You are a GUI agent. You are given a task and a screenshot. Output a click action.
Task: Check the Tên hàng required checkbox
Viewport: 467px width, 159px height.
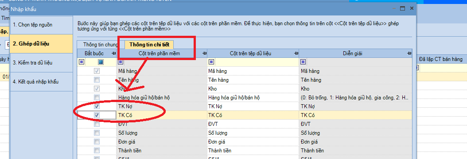(x=97, y=80)
